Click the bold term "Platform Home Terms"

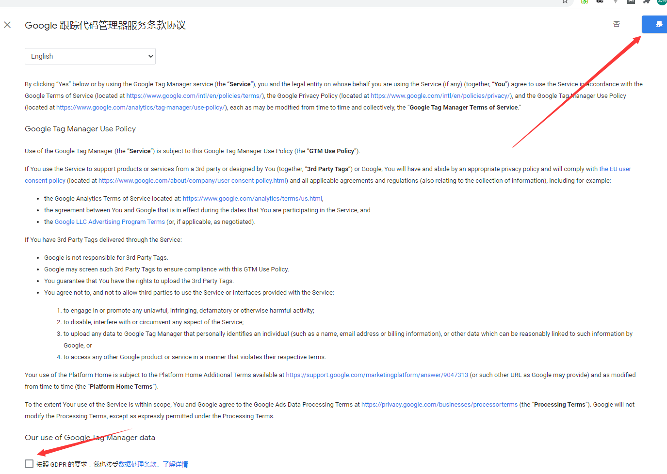121,387
